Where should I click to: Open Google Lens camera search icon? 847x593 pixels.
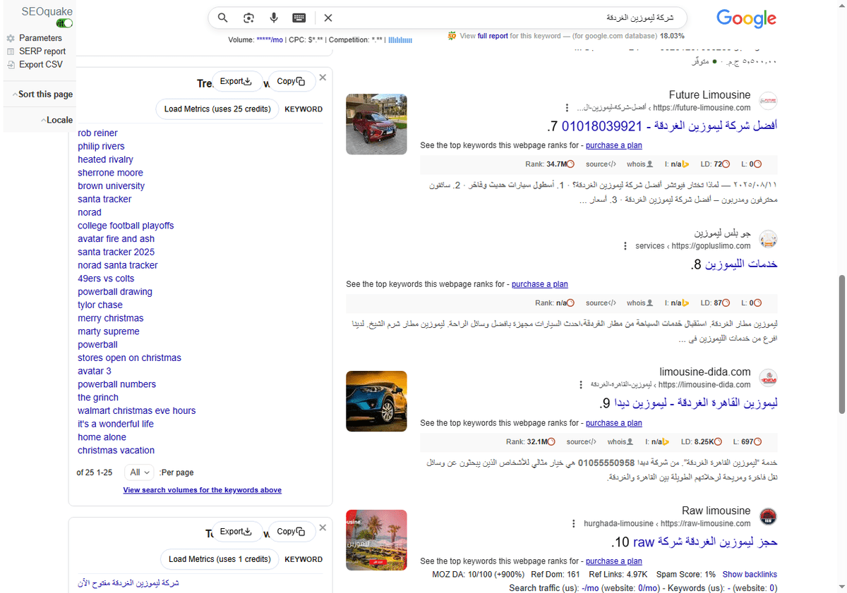point(248,18)
